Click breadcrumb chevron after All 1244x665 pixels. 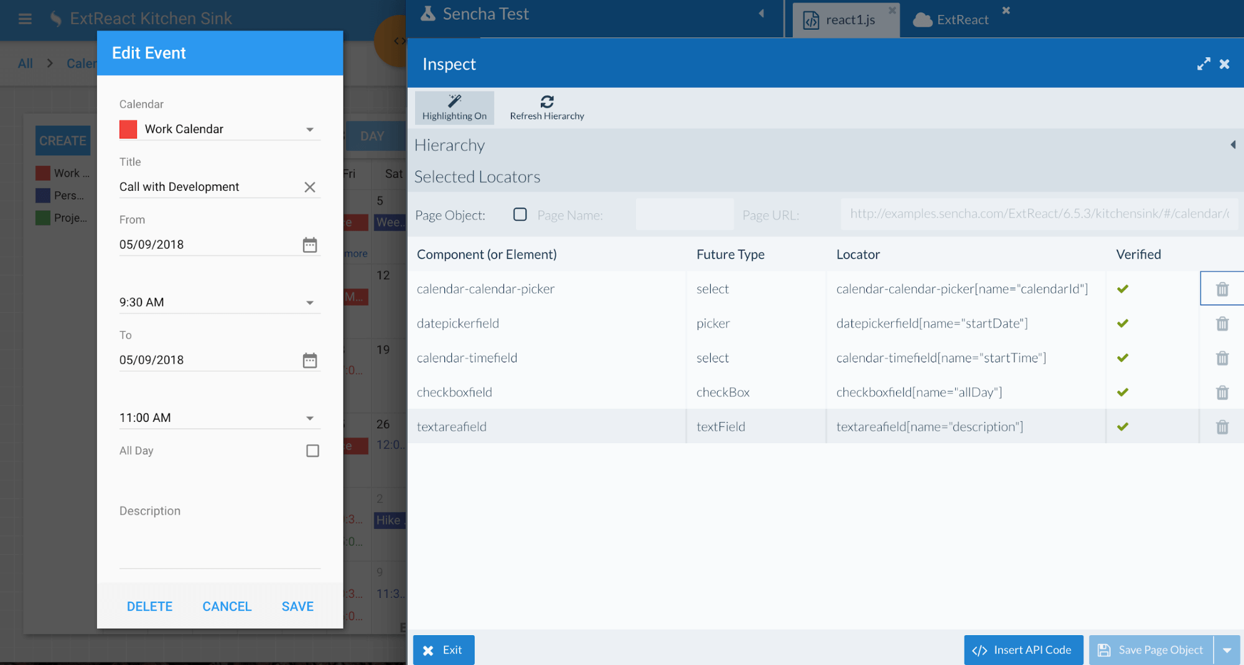50,63
